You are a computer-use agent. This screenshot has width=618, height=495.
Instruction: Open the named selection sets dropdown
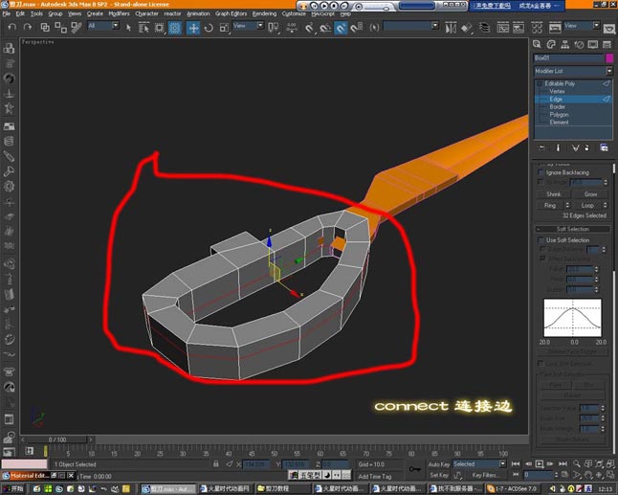pos(411,26)
